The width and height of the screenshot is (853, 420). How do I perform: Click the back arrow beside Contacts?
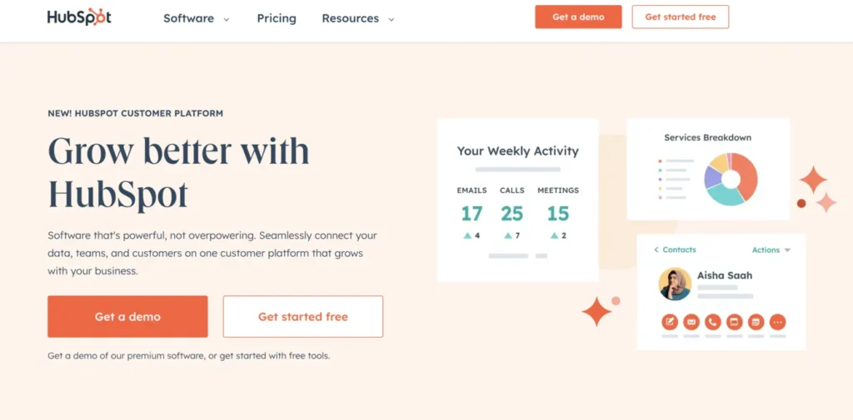pyautogui.click(x=656, y=250)
